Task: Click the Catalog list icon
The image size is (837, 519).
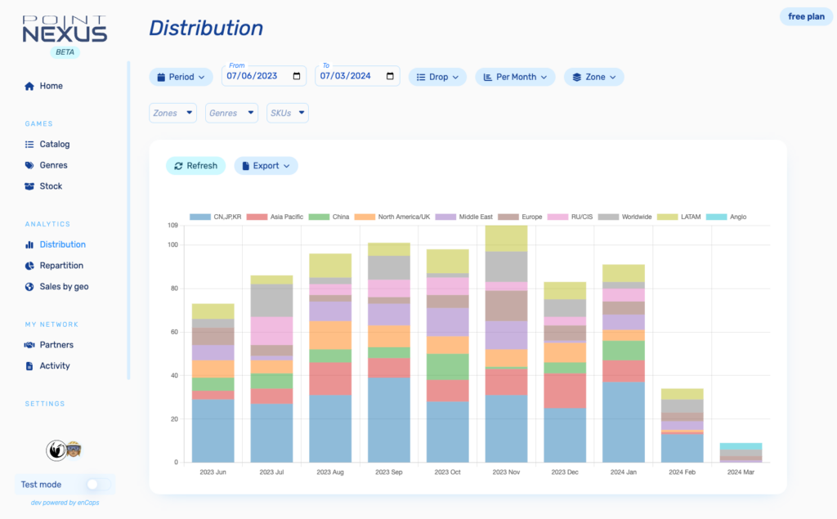Action: click(29, 145)
